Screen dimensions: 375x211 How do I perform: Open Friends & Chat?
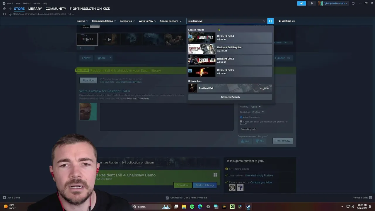[x=362, y=198]
